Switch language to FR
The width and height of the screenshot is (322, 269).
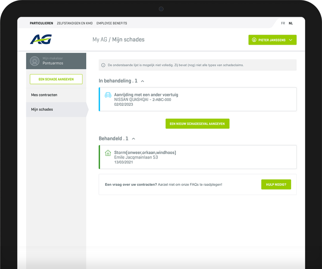[x=283, y=23]
